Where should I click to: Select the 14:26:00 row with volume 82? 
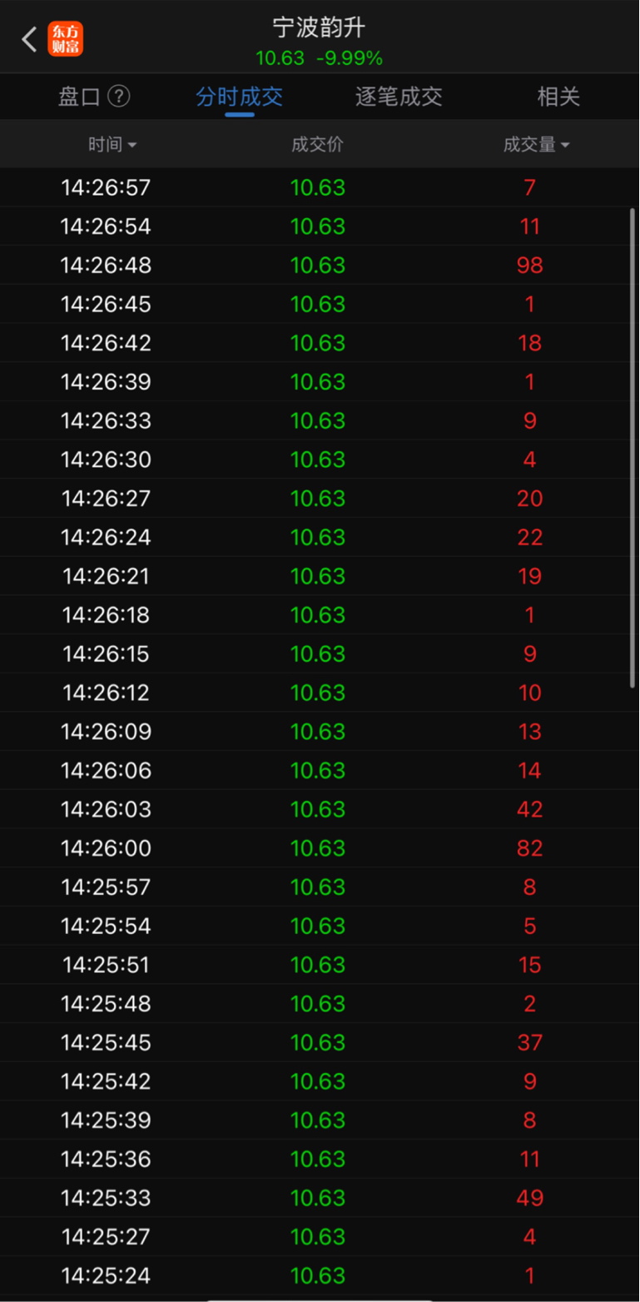click(x=320, y=847)
